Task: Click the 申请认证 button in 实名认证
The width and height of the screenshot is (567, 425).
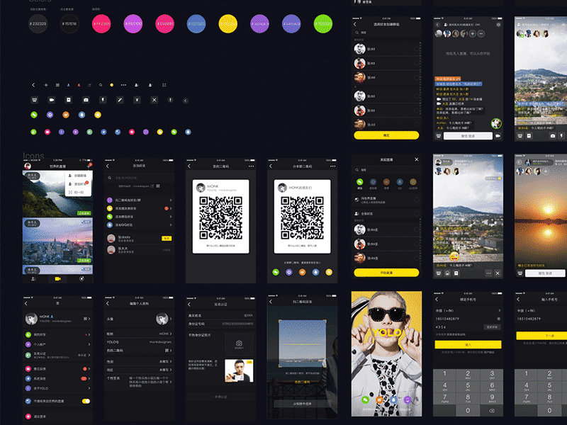Action: 220,397
